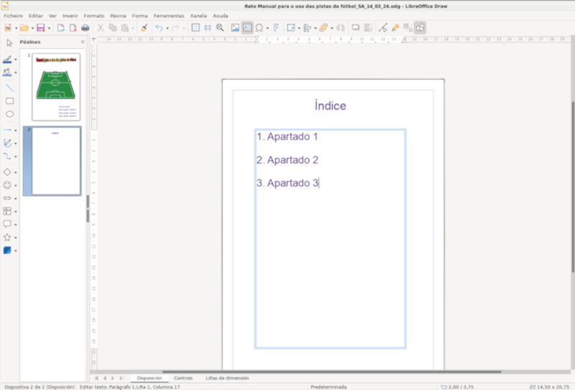Click the Insert Image icon

pyautogui.click(x=235, y=28)
